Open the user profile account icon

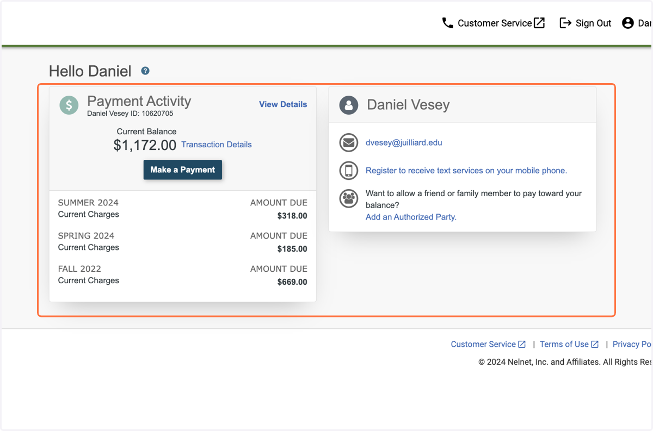(x=628, y=23)
